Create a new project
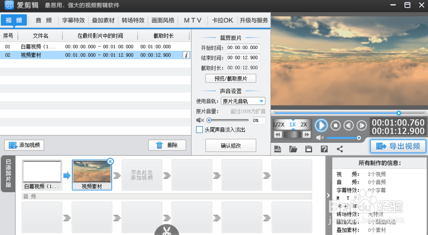 pos(278,149)
